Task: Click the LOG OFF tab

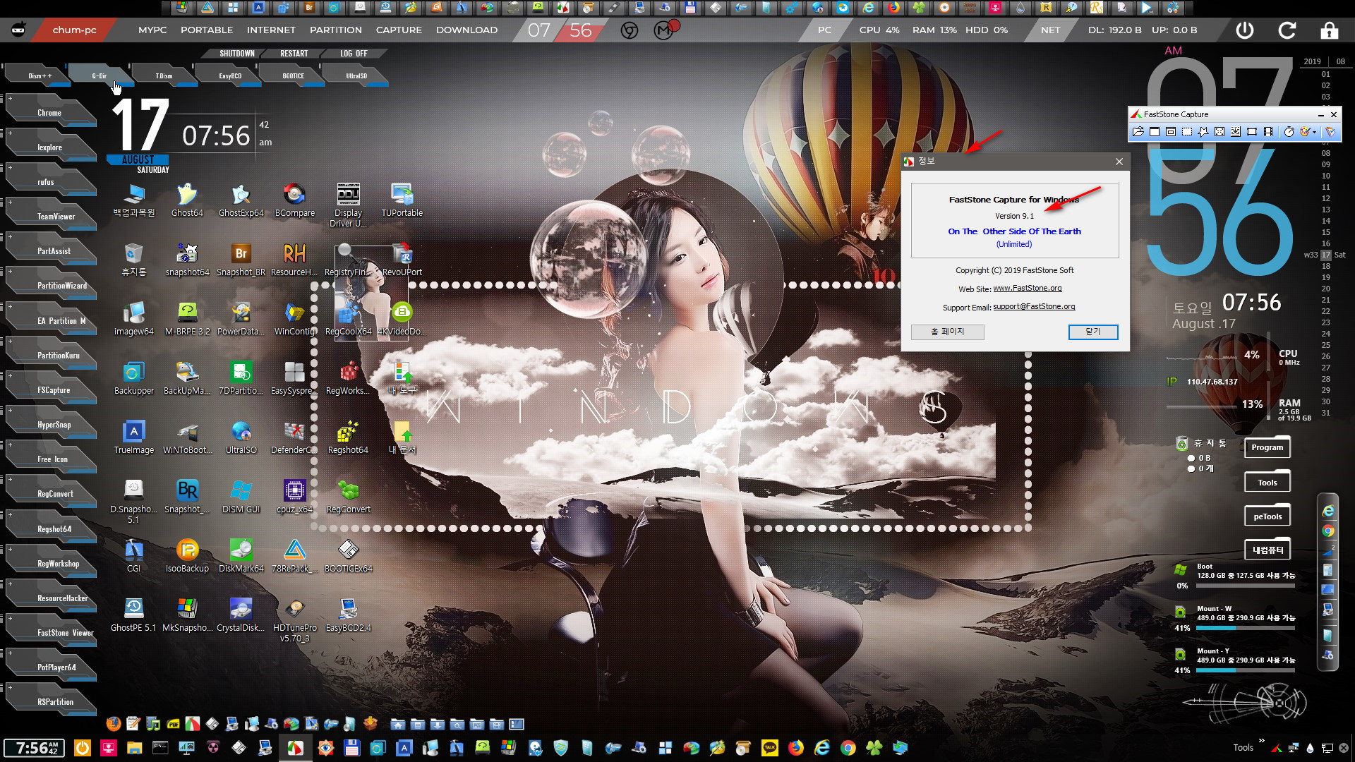Action: click(x=354, y=54)
